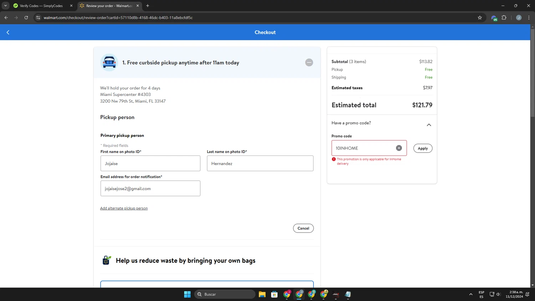The image size is (535, 301).
Task: Click Add alternate pickup person link
Action: tap(124, 208)
